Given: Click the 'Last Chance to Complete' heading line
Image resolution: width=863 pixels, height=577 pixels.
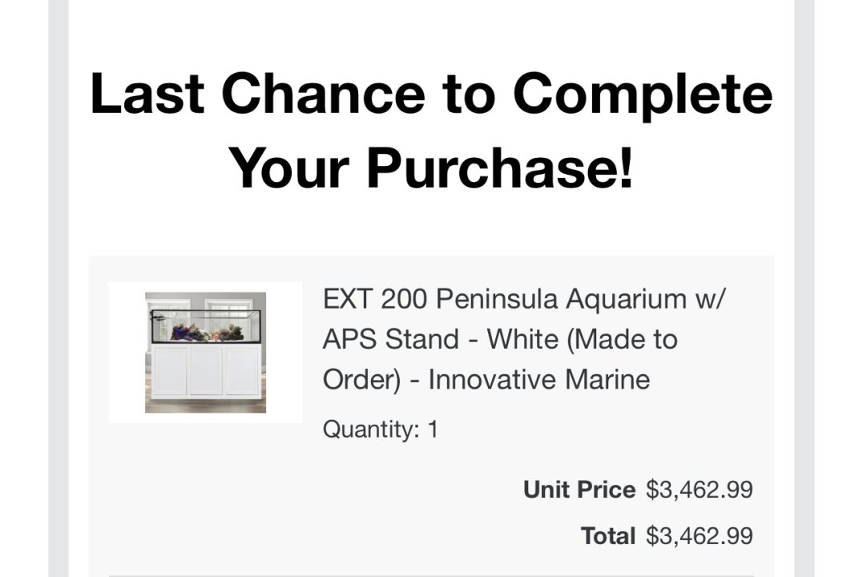Looking at the screenshot, I should 431,94.
